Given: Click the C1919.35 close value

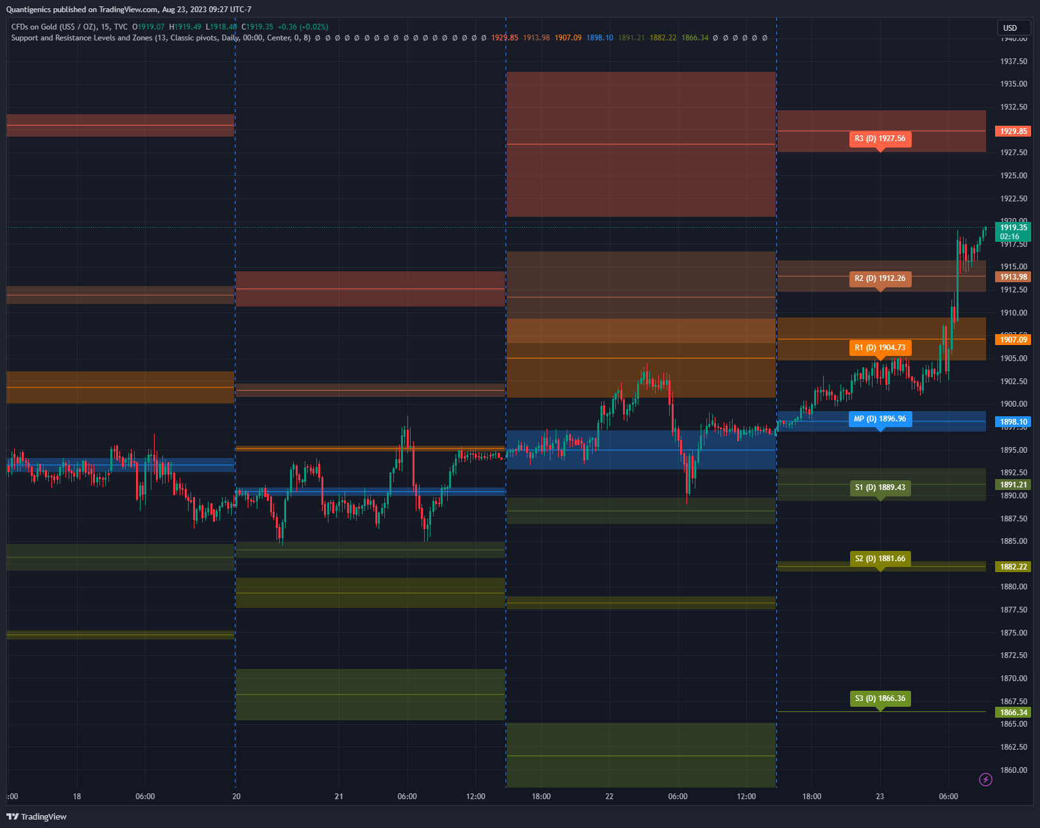Looking at the screenshot, I should click(257, 27).
